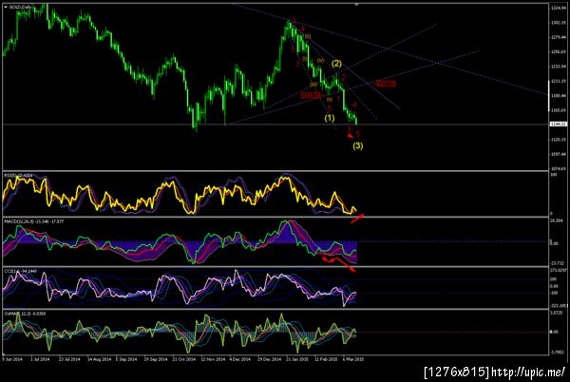The height and width of the screenshot is (382, 570).
Task: Click the 1074.69 price axis value
Action: (x=559, y=169)
